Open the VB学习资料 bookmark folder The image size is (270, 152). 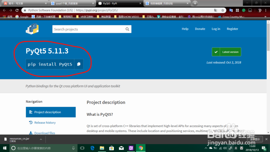85,17
